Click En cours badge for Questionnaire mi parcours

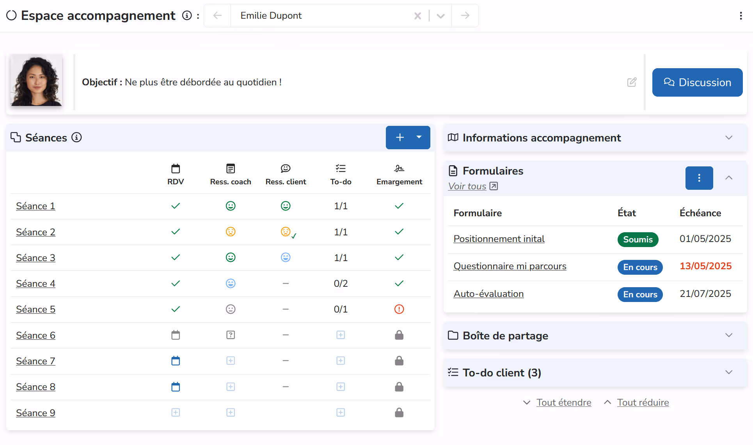pyautogui.click(x=640, y=267)
